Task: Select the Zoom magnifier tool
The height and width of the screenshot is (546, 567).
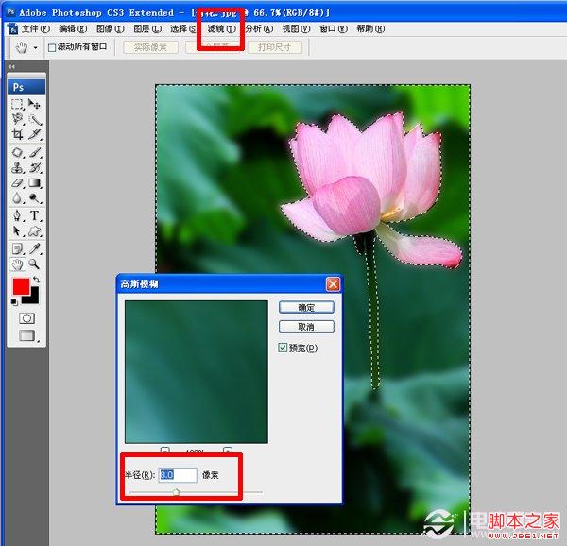Action: (x=34, y=264)
